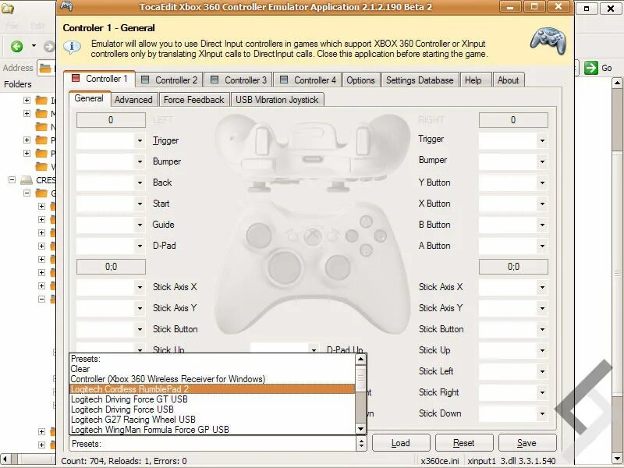Click presets list scroll down arrow
The height and width of the screenshot is (468, 624).
[360, 429]
